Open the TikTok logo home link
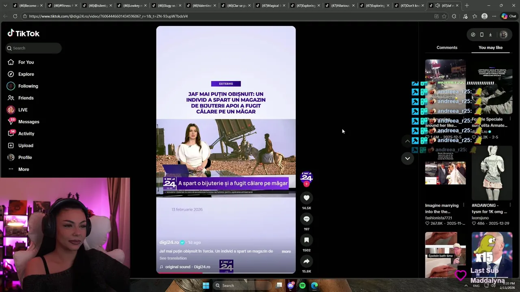Image resolution: width=520 pixels, height=292 pixels. [23, 33]
